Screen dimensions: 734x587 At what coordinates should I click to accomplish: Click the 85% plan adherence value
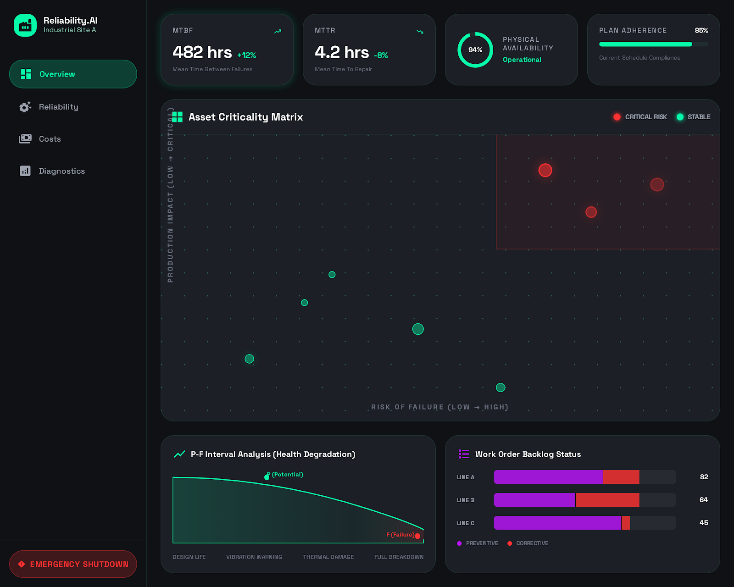coord(701,30)
